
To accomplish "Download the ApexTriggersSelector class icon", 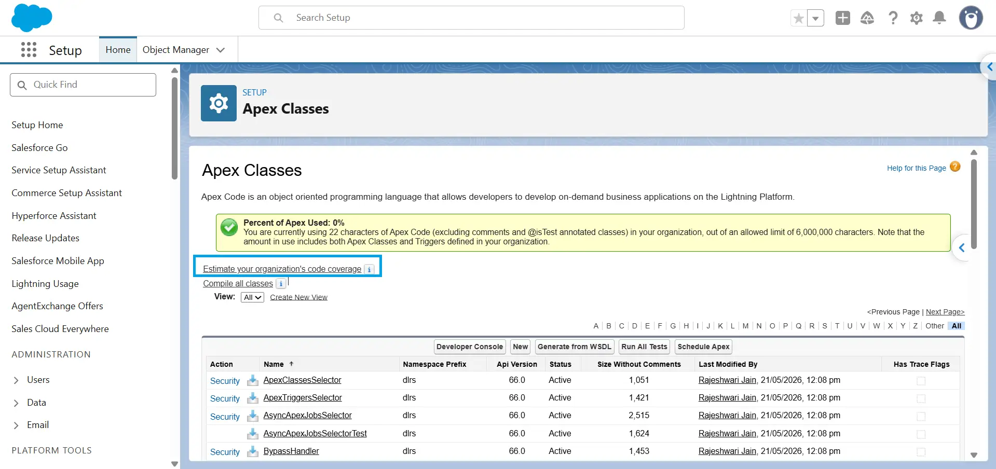I will coord(253,398).
